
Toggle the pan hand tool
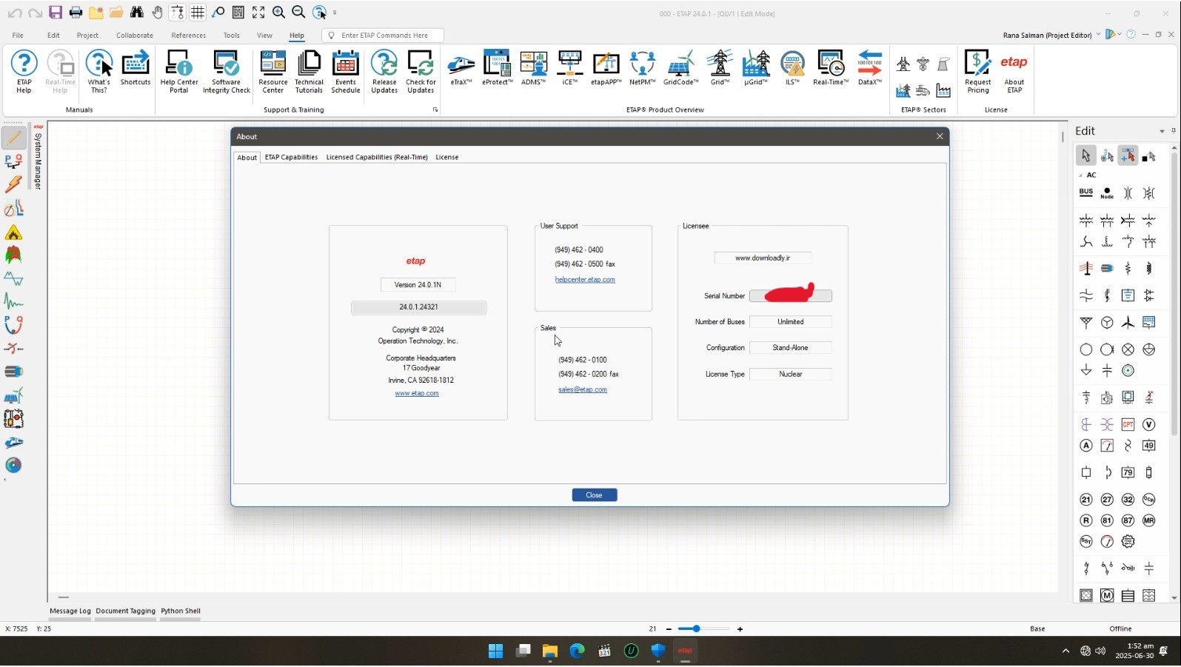[x=157, y=13]
